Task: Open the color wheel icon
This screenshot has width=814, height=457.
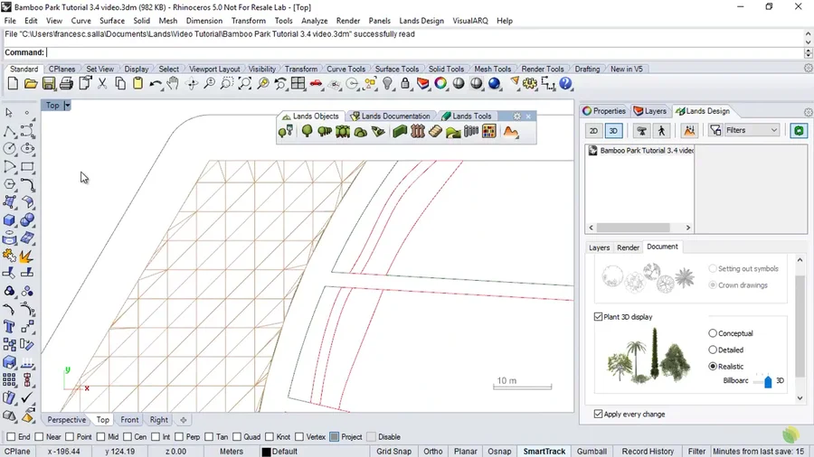Action: pos(440,83)
